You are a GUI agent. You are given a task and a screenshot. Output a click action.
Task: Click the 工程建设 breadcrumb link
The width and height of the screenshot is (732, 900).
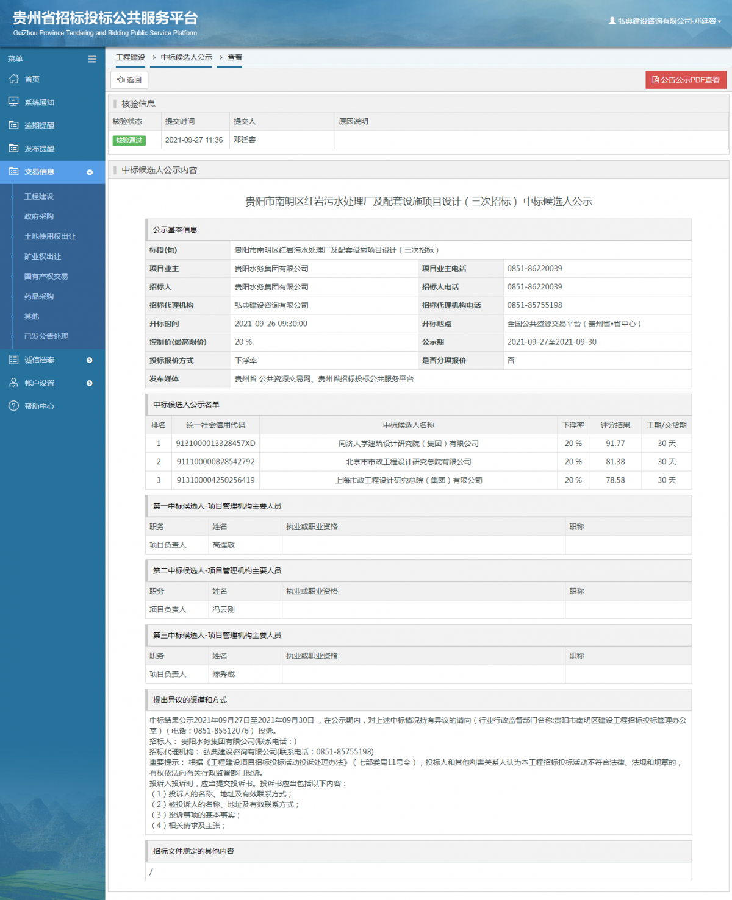tap(131, 57)
